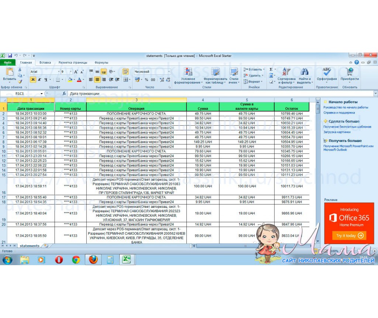Click the font color red A swatch
Viewport: 378px width, 318px height.
coord(79,79)
